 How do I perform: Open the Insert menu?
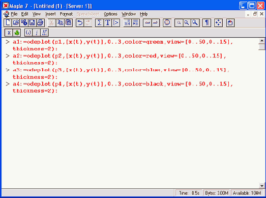[x=50, y=14]
